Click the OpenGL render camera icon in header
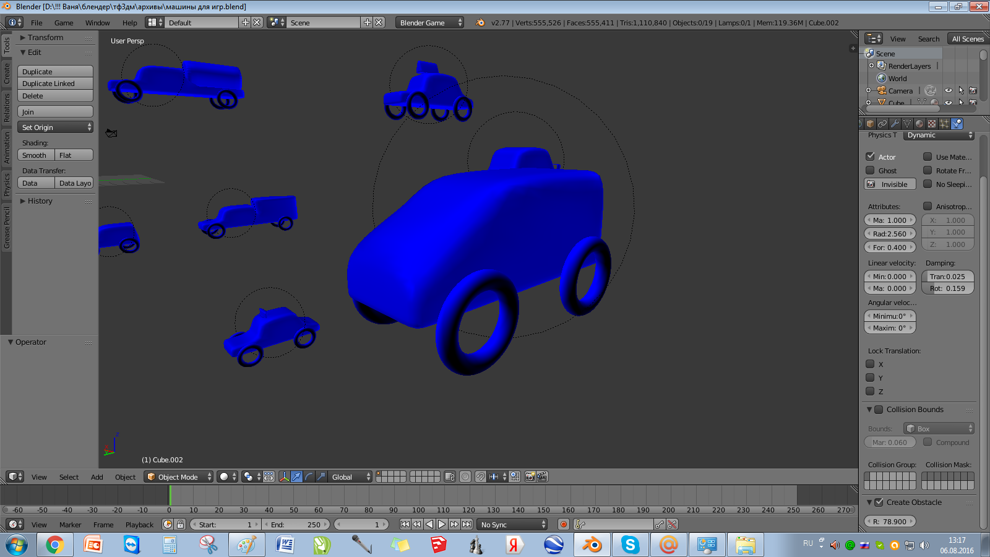Screen dimensions: 990x557 pyautogui.click(x=530, y=477)
